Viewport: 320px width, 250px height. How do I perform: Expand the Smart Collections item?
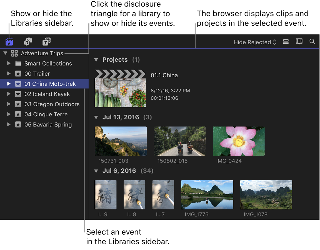(x=9, y=63)
